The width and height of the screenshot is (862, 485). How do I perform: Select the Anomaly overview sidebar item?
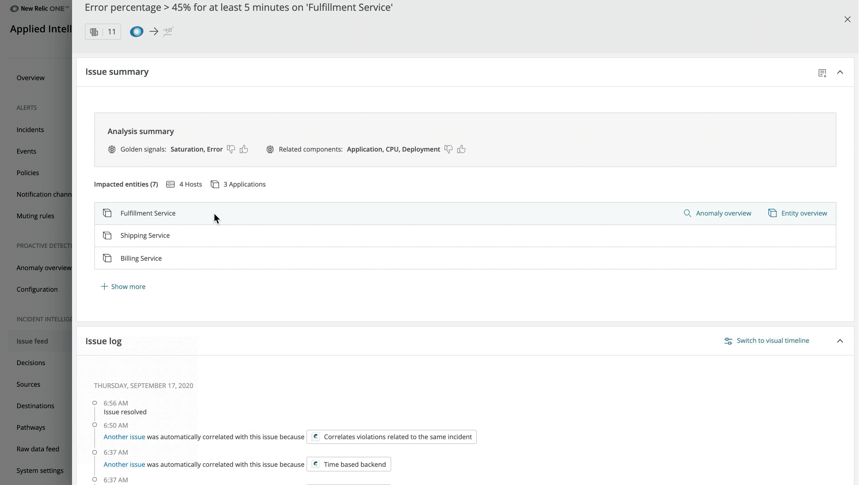click(44, 267)
